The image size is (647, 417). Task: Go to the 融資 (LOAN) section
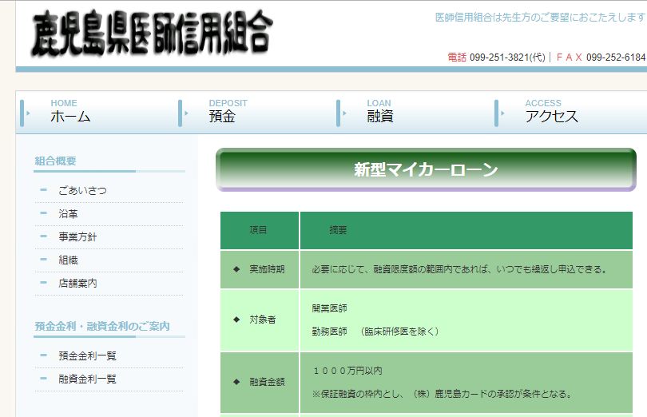(x=380, y=116)
